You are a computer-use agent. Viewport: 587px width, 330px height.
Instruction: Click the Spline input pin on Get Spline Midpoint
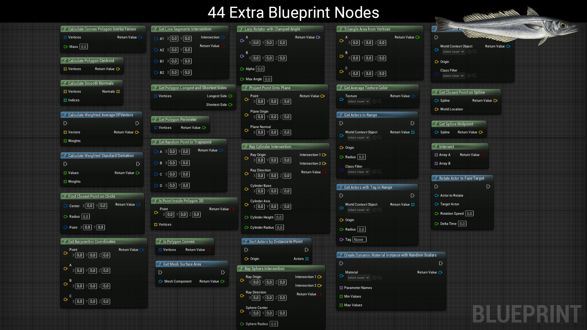tap(436, 132)
